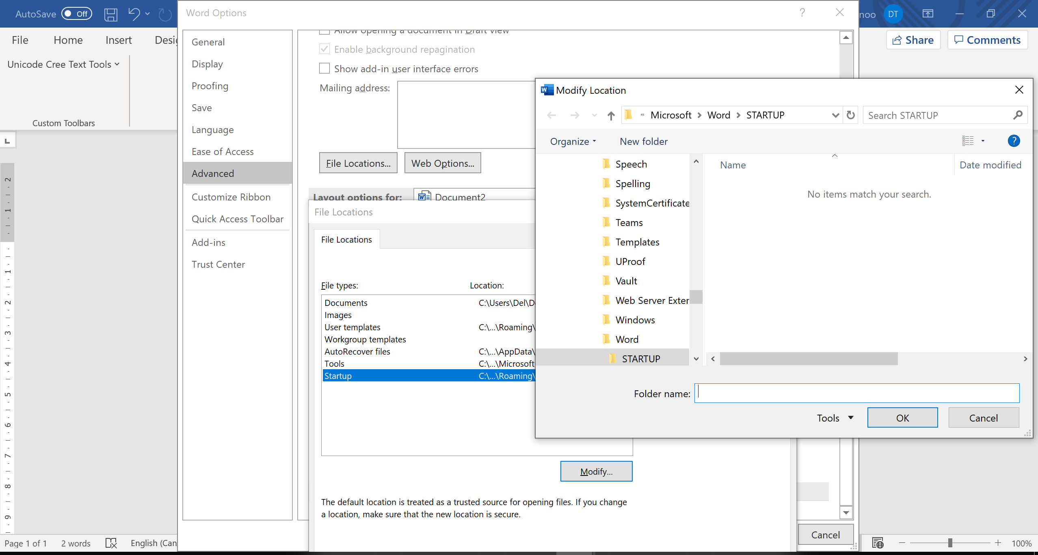
Task: Click the zoom in plus icon
Action: [998, 543]
